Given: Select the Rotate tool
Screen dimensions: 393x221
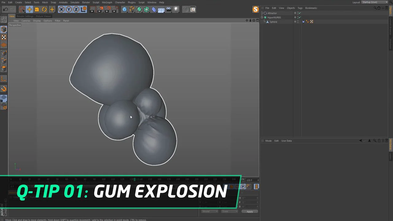Looking at the screenshot, I should (44, 10).
